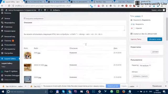Open the site home icon in admin bar
The height and width of the screenshot is (94, 168).
(6, 10)
